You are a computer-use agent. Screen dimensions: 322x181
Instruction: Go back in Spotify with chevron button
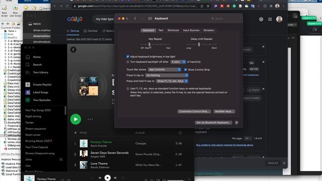coord(73,49)
